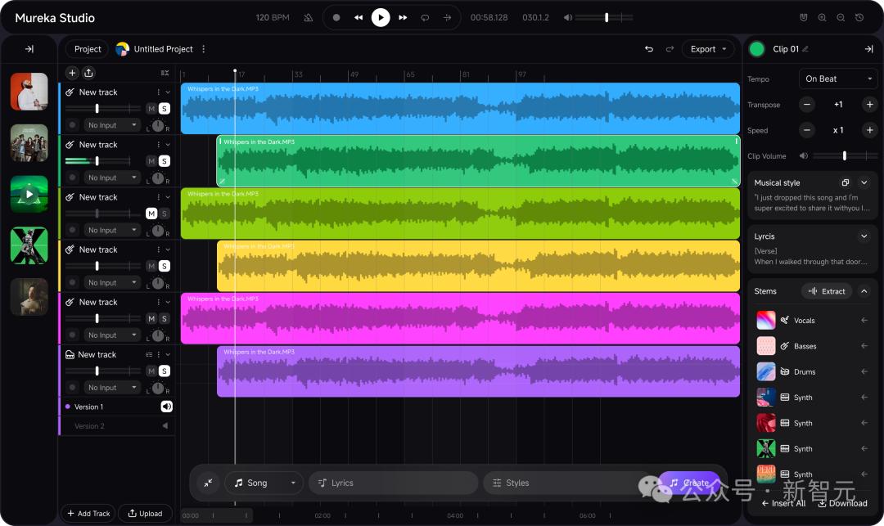This screenshot has width=884, height=526.
Task: Click Insert All at bottom of Stems
Action: pos(783,503)
